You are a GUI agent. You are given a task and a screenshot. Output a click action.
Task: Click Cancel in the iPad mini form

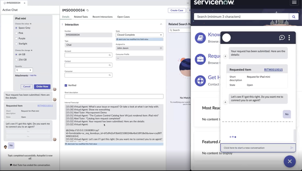click(x=27, y=87)
